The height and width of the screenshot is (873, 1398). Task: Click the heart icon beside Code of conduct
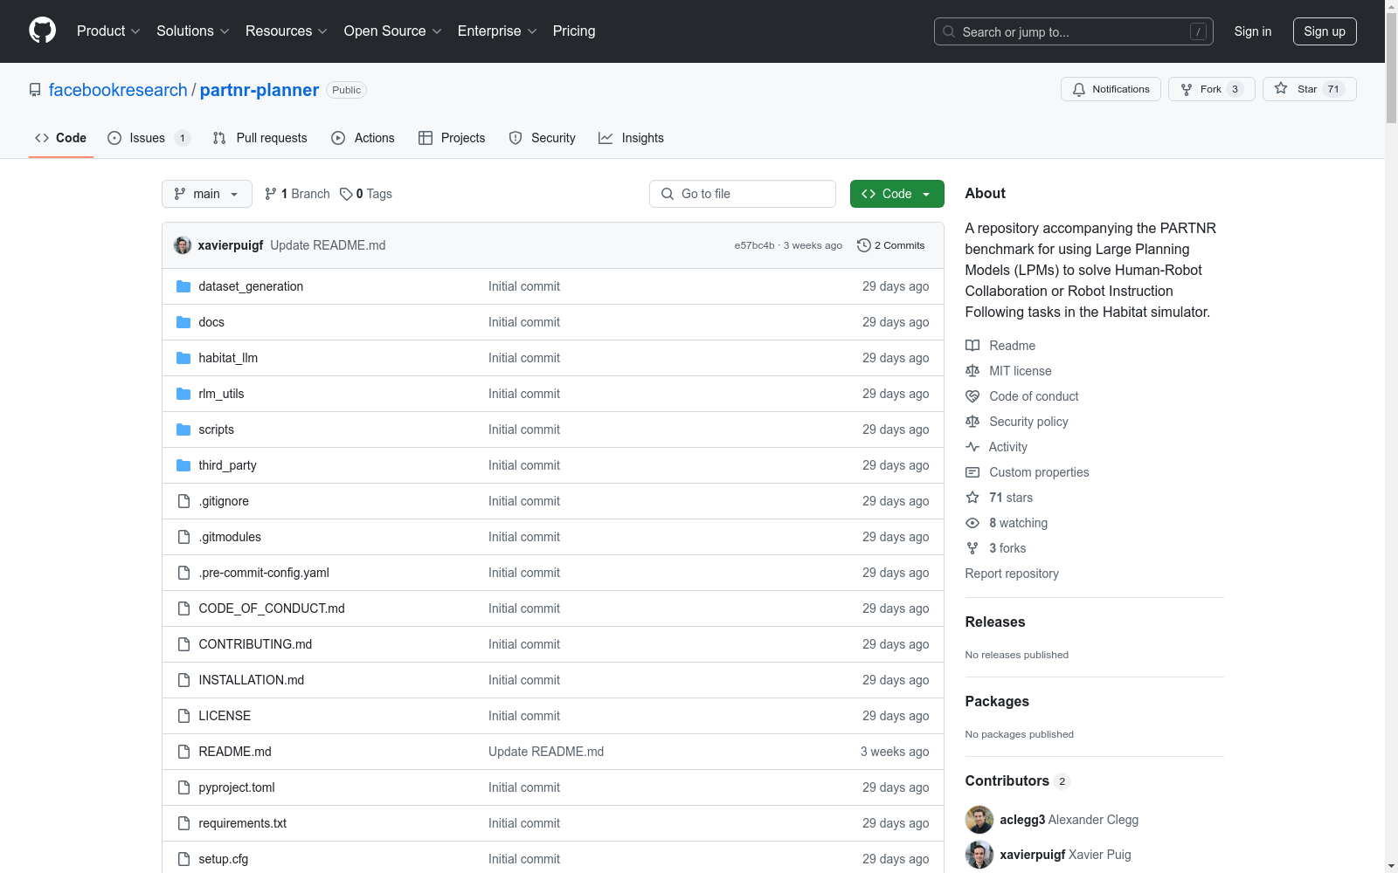972,396
